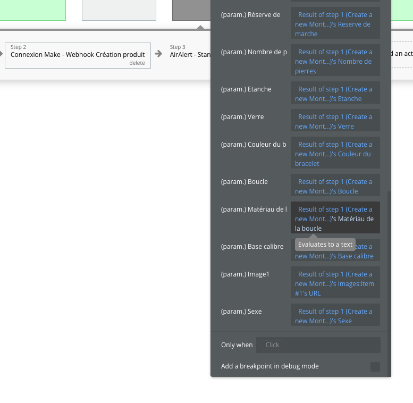
Task: Click the '(param.) Réserve de' label
Action: tap(250, 15)
